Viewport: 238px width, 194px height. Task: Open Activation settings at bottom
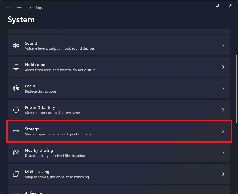click(x=119, y=190)
